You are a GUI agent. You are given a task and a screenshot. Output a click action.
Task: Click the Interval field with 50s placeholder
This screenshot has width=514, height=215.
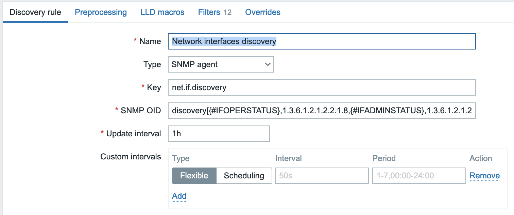click(322, 176)
